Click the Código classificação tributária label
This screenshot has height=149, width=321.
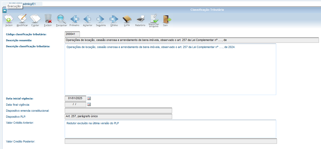pos(26,34)
